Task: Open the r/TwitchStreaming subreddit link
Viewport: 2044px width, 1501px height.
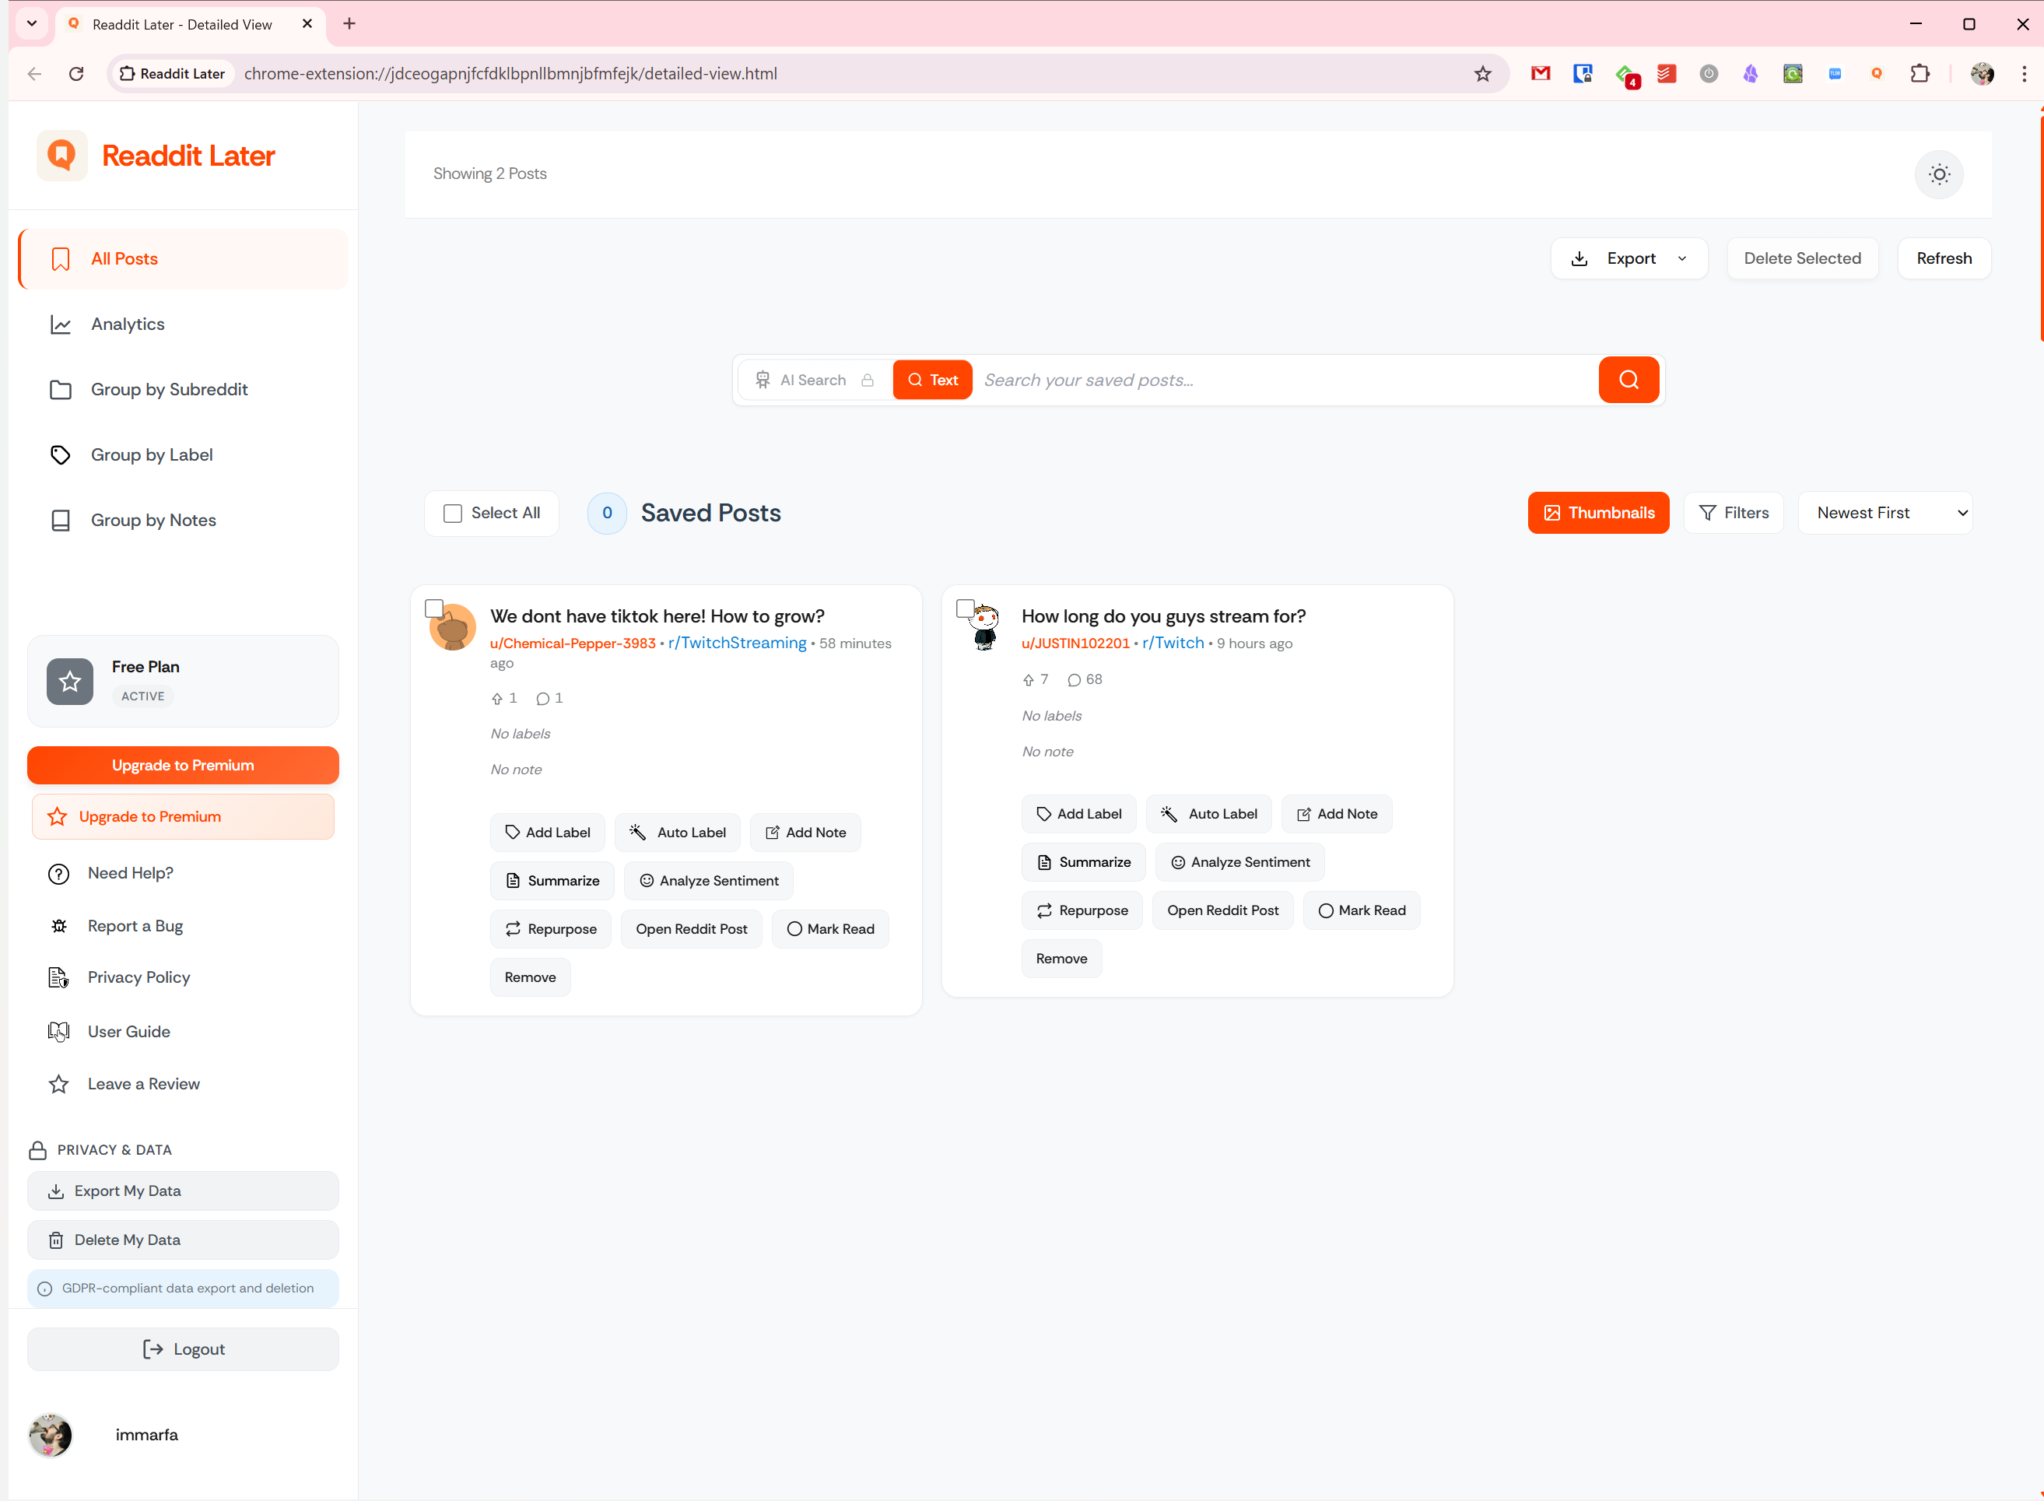Action: [737, 644]
